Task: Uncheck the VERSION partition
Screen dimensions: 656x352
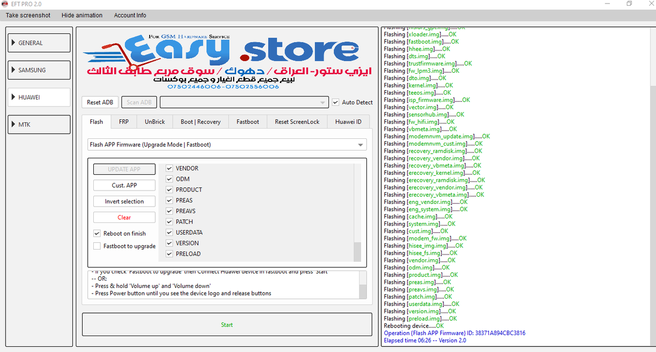Action: pos(169,243)
